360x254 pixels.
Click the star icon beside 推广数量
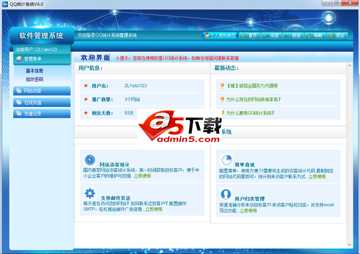pyautogui.click(x=86, y=99)
